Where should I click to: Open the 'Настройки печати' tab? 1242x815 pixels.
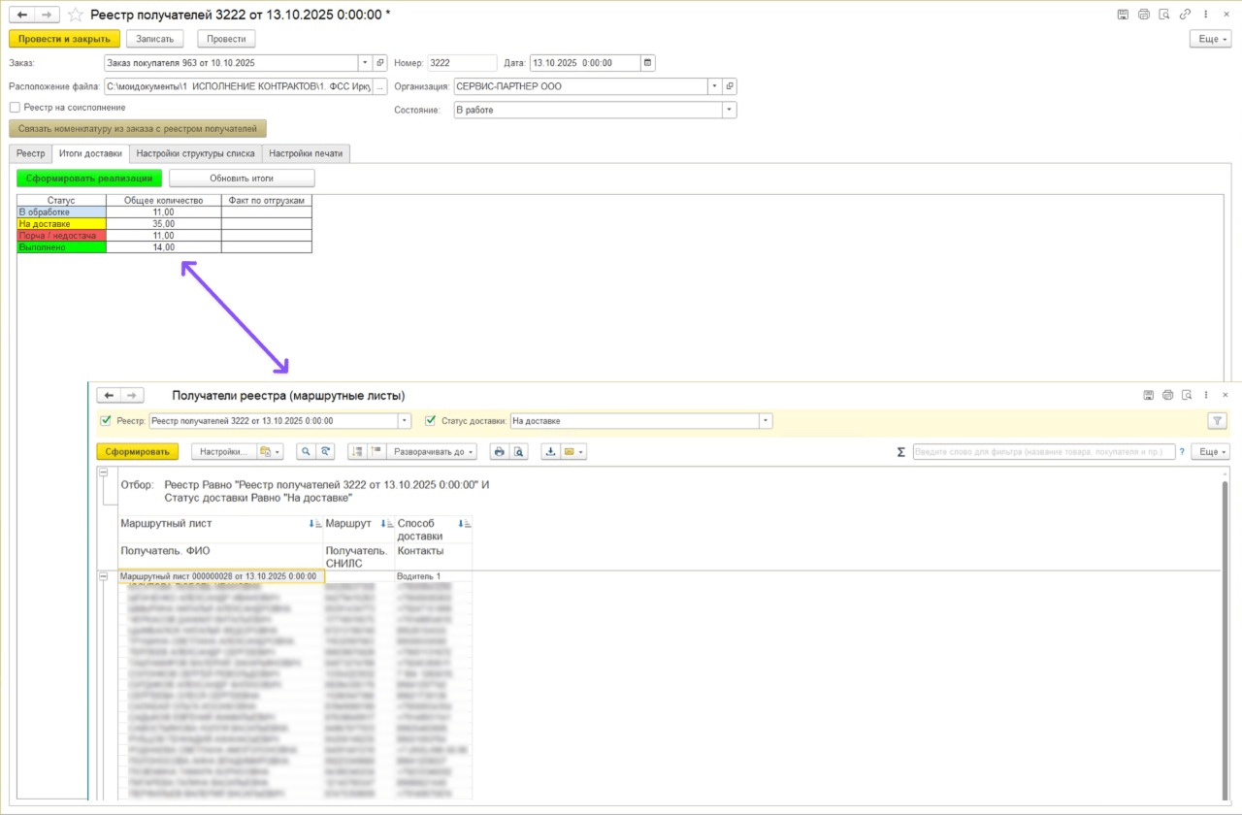306,153
